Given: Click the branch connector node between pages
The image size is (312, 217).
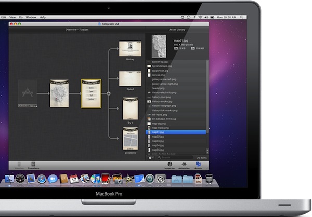Looking at the screenshot, I should point(109,93).
